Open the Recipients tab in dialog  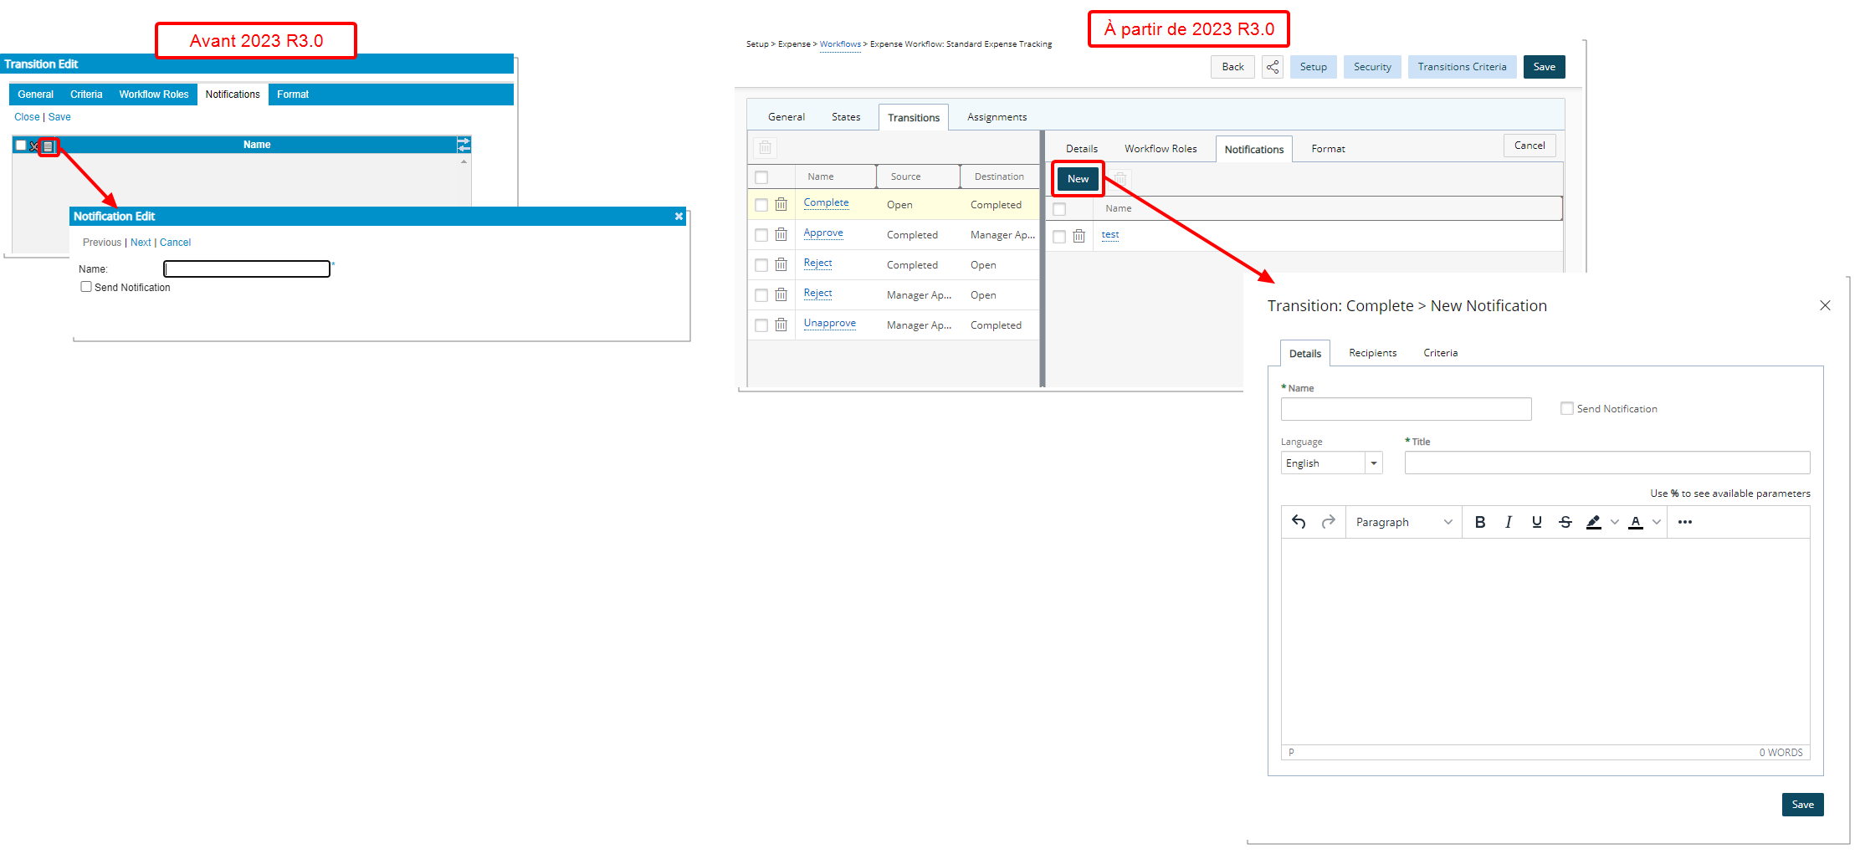pos(1372,353)
